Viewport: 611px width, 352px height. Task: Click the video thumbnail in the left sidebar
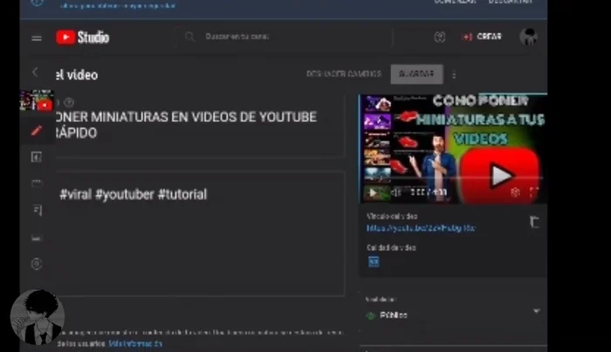coord(37,100)
